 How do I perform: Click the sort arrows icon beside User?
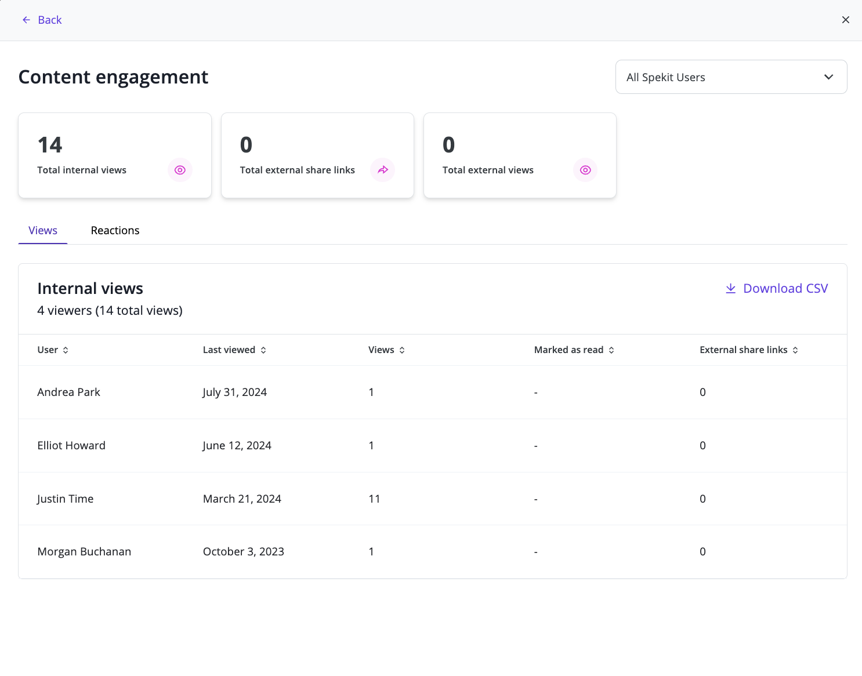[66, 350]
